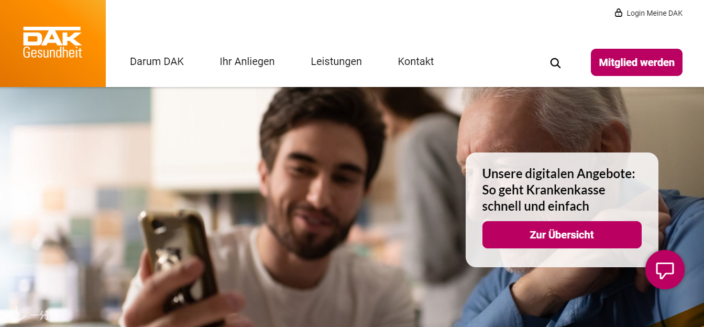
Task: Expand the Ihr Anliegen navigation item
Action: 247,61
